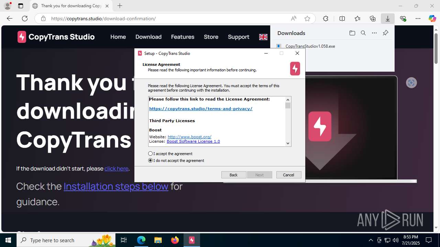The image size is (440, 247).
Task: Click the Windows Start button
Action: [x=8, y=240]
